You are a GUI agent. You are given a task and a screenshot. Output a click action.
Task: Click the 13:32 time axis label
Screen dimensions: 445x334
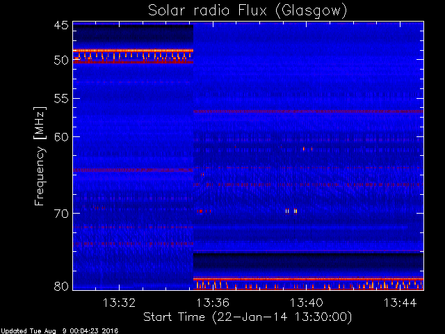click(x=119, y=303)
